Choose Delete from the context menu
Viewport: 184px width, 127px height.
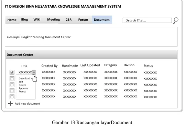click(x=22, y=85)
